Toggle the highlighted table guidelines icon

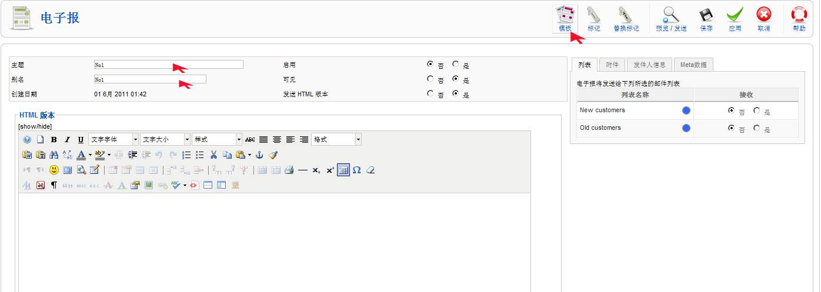coord(344,170)
